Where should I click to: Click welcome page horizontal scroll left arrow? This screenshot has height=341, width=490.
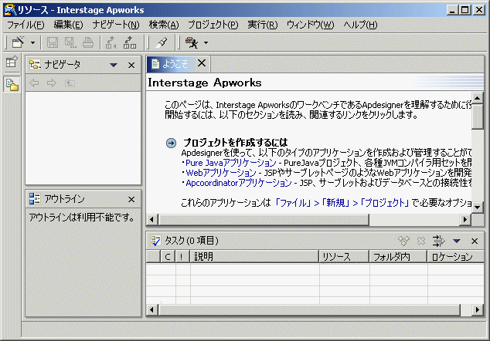pos(152,220)
